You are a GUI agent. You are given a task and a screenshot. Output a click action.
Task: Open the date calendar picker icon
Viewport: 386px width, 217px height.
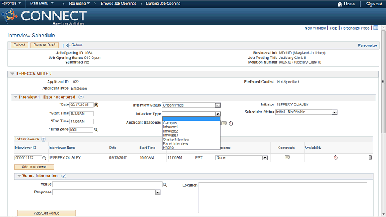click(x=96, y=105)
